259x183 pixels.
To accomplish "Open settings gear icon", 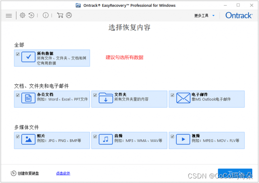I will (22, 15).
